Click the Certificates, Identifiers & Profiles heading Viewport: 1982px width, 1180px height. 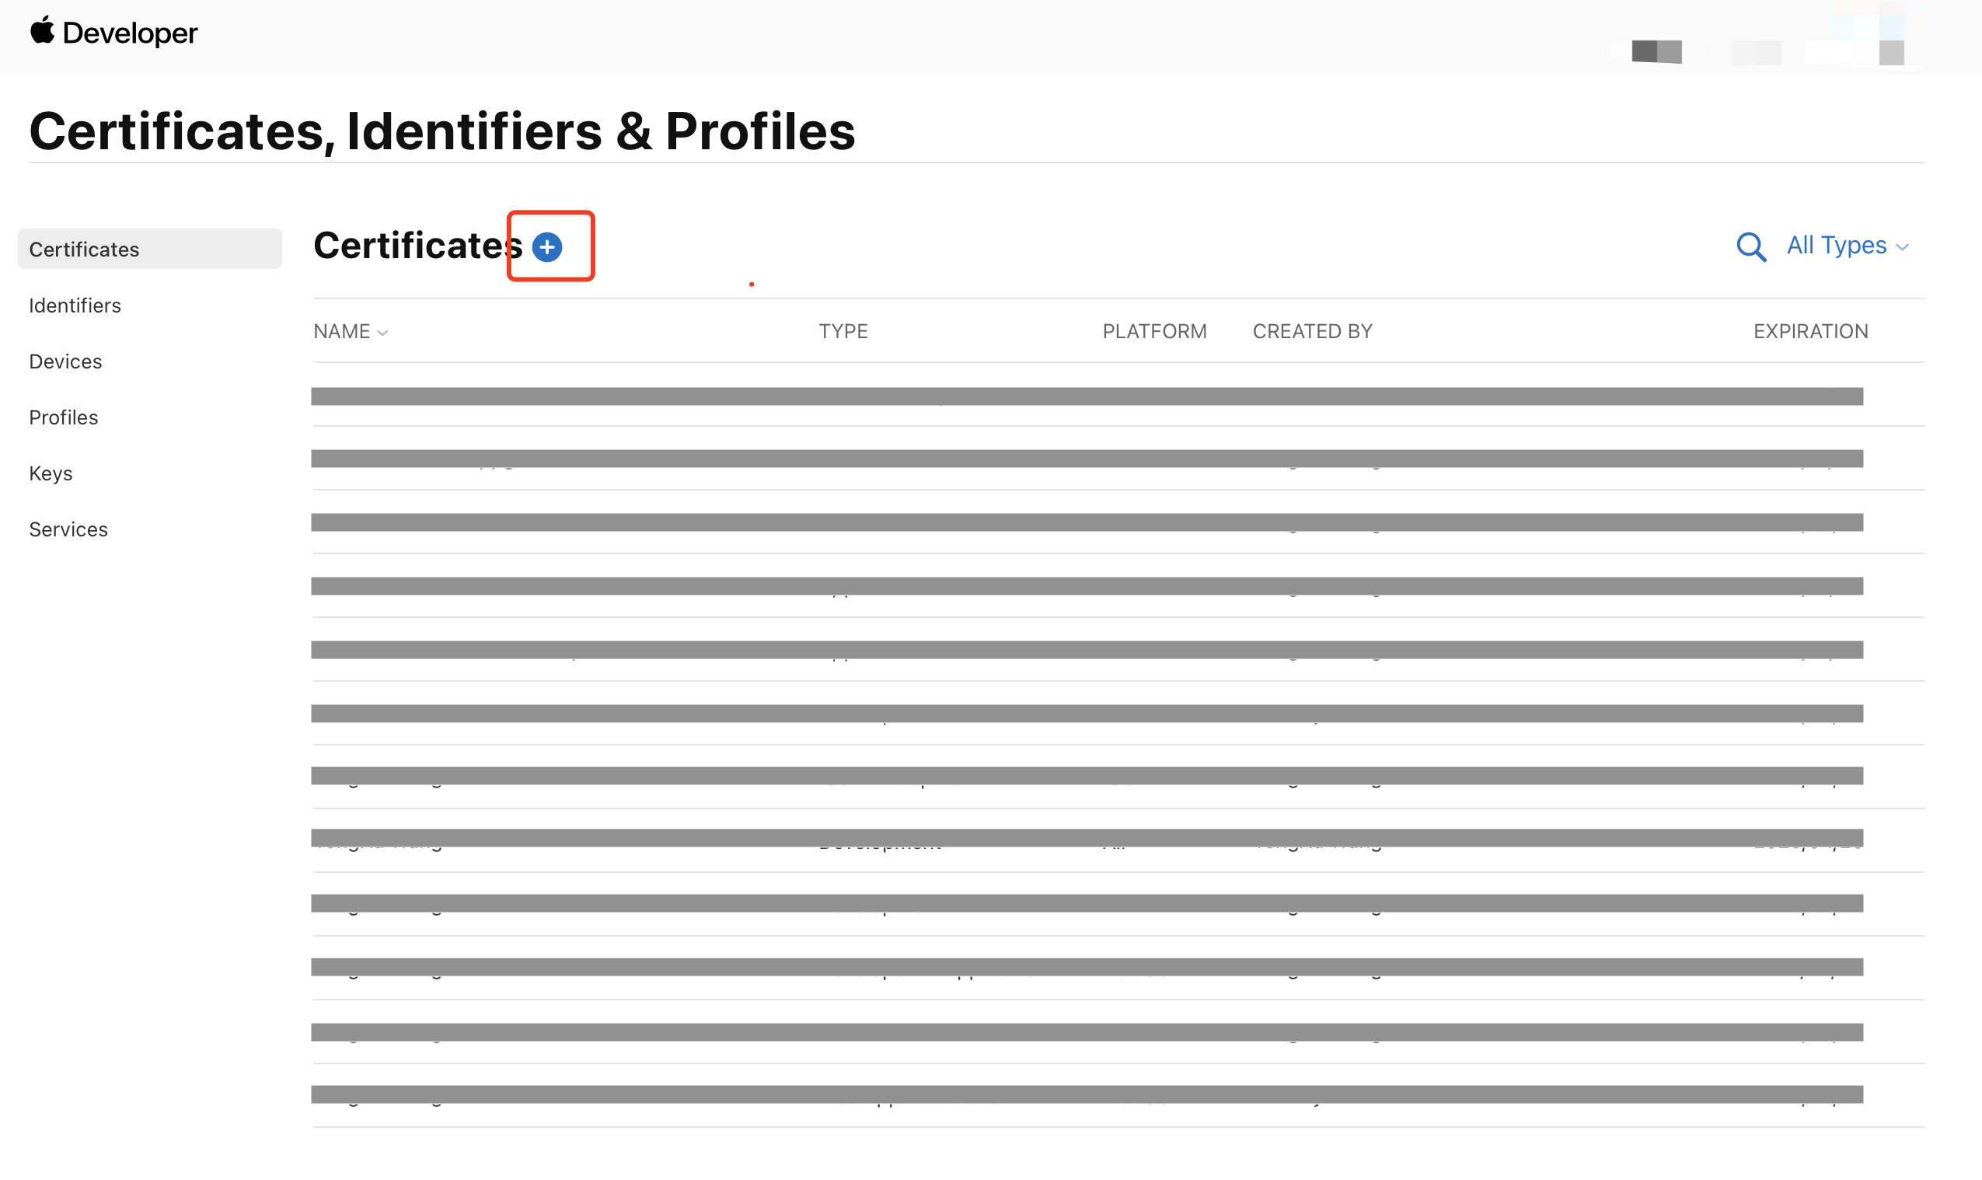click(442, 131)
